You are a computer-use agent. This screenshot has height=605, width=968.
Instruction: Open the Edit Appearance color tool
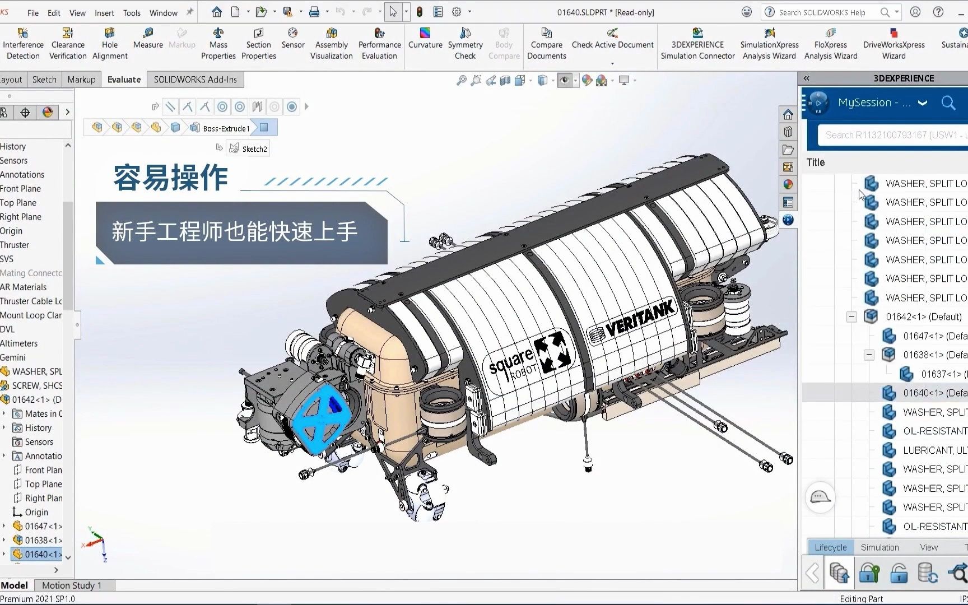tap(588, 81)
